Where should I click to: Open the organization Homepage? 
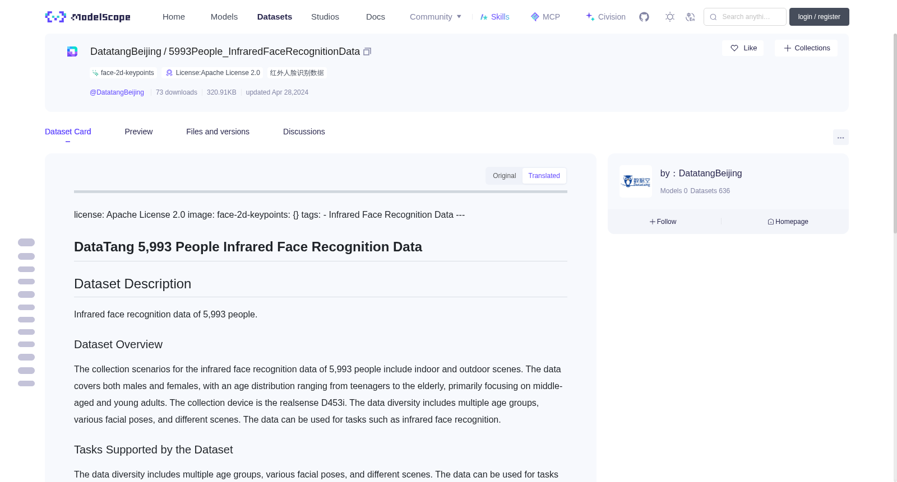pyautogui.click(x=788, y=222)
